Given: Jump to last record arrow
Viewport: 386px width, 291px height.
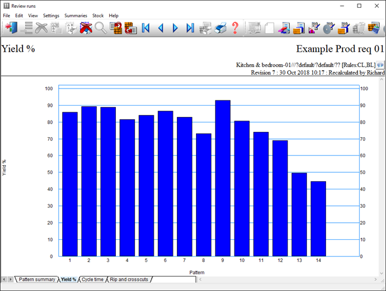Looking at the screenshot, I should tap(190, 27).
